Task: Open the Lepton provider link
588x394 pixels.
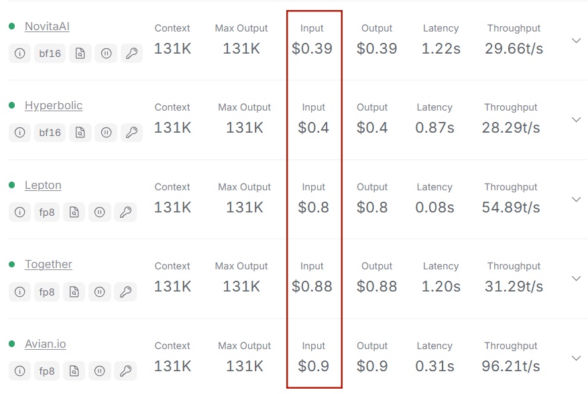Action: [x=43, y=185]
